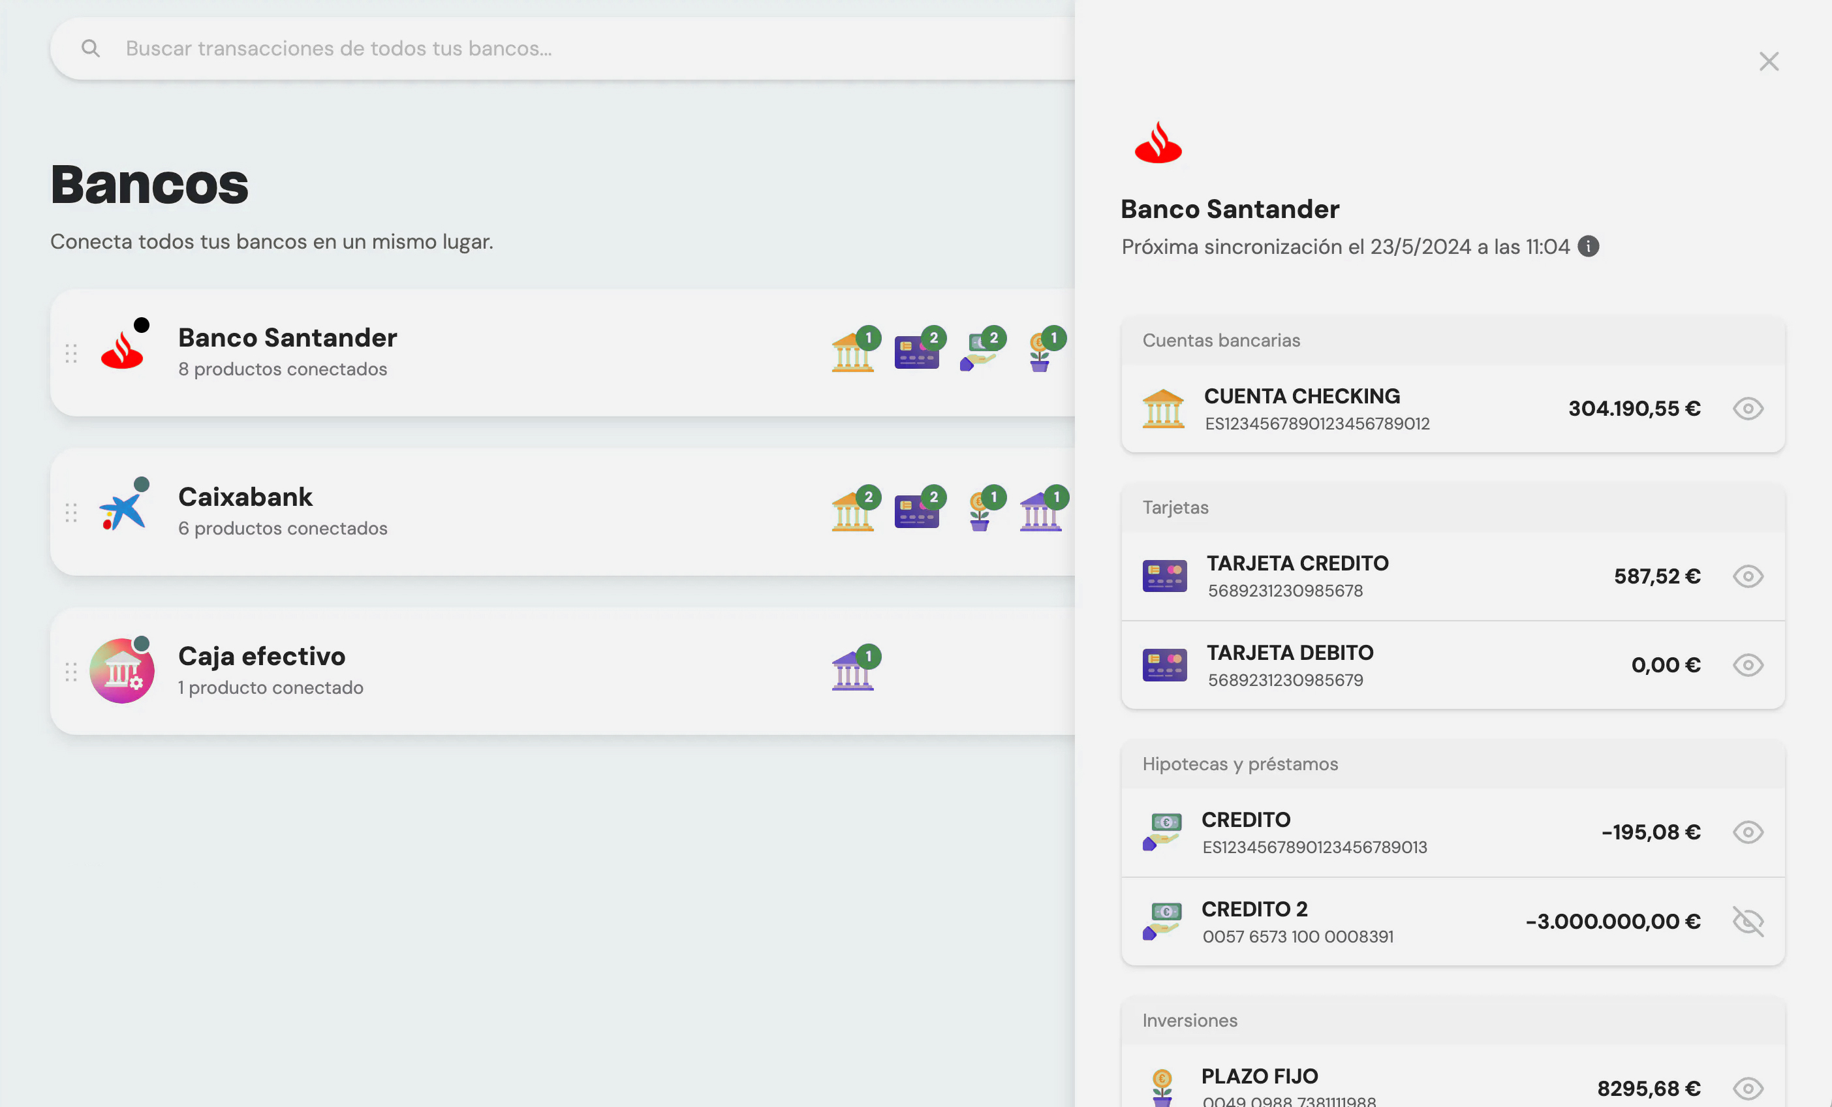Click Banco Santander's cards icon with badge 2
This screenshot has width=1832, height=1107.
point(916,352)
